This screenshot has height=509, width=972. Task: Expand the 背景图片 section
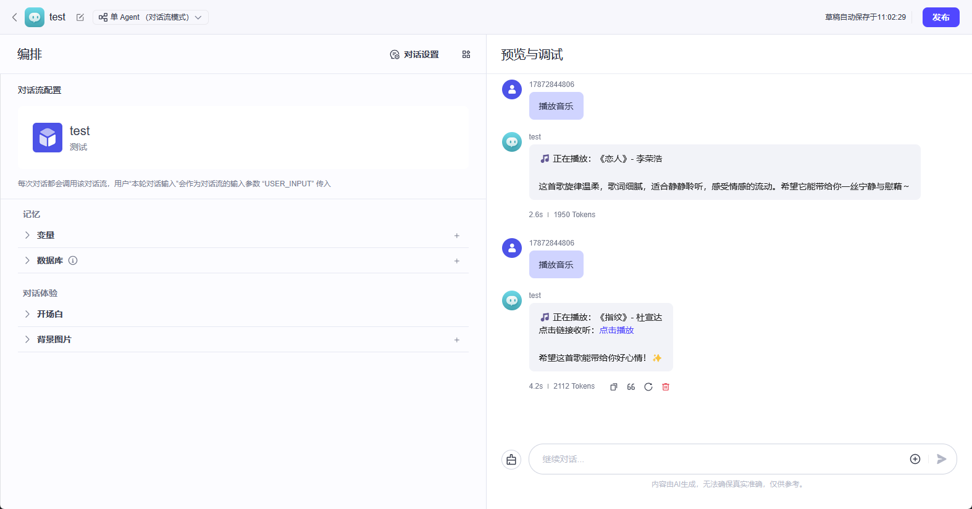pyautogui.click(x=27, y=339)
